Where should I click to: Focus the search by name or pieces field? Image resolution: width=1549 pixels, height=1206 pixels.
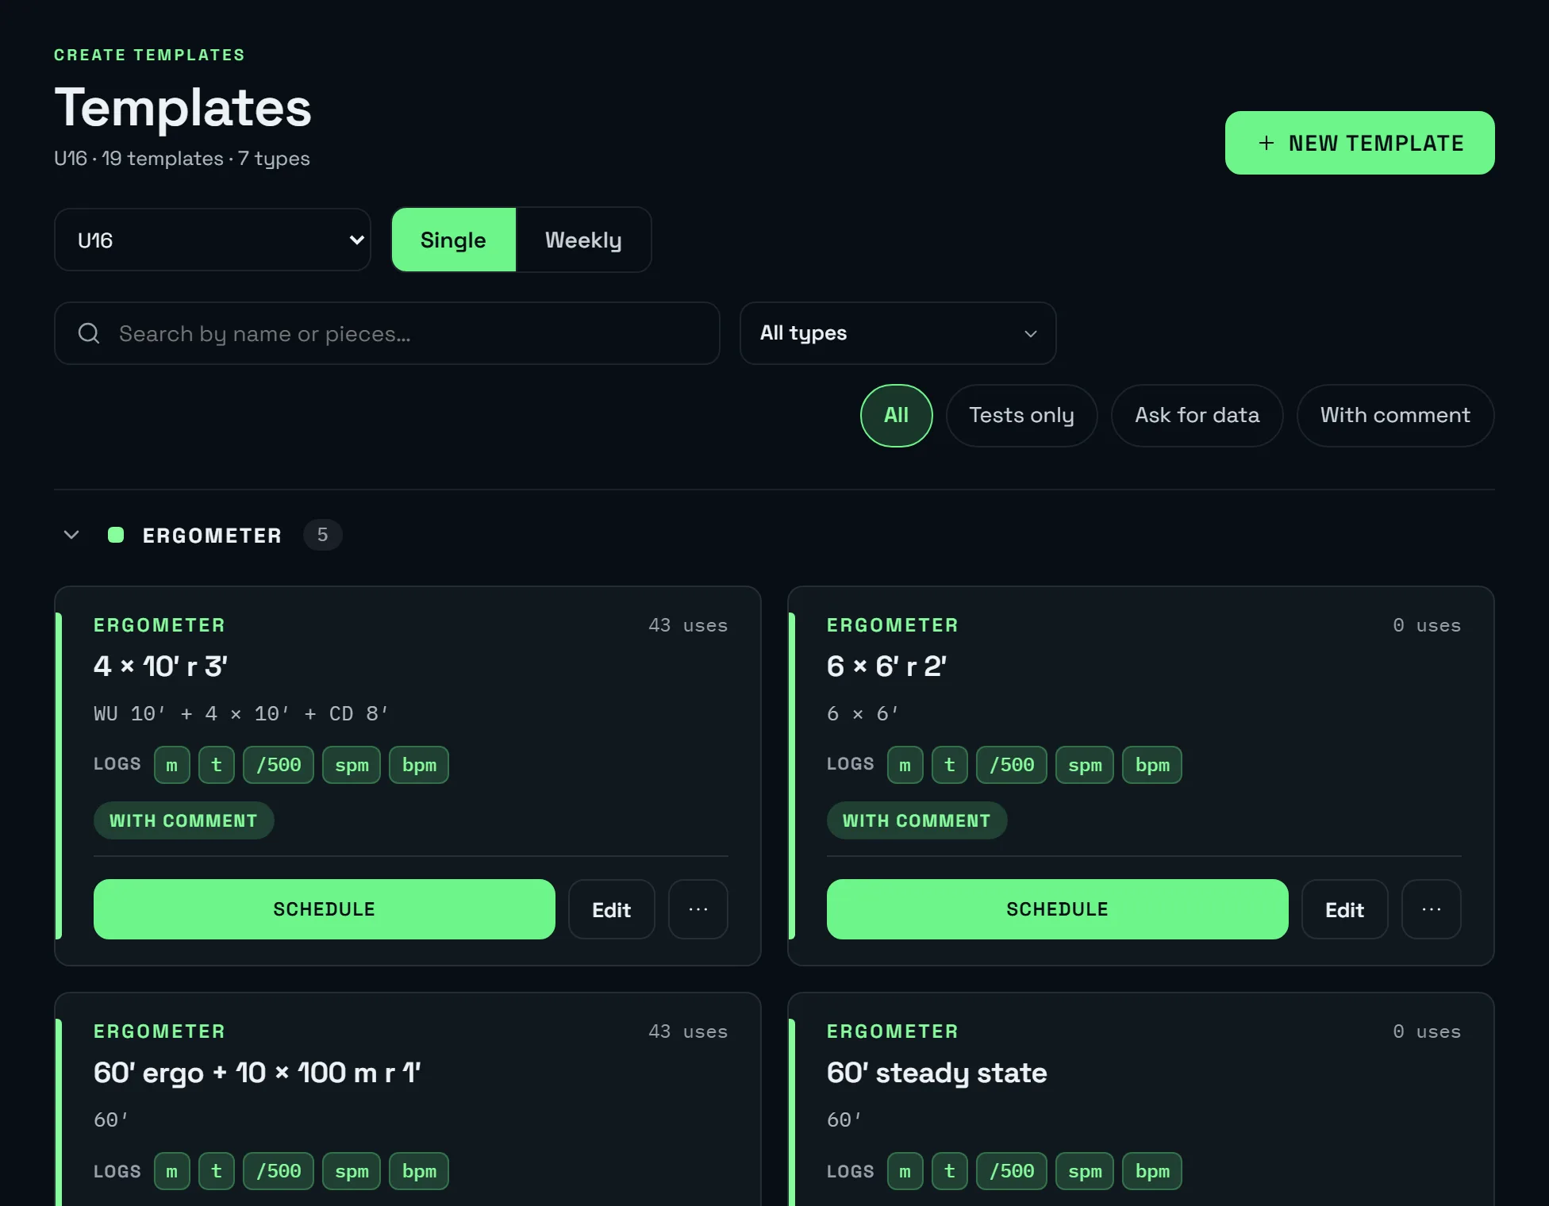[387, 333]
